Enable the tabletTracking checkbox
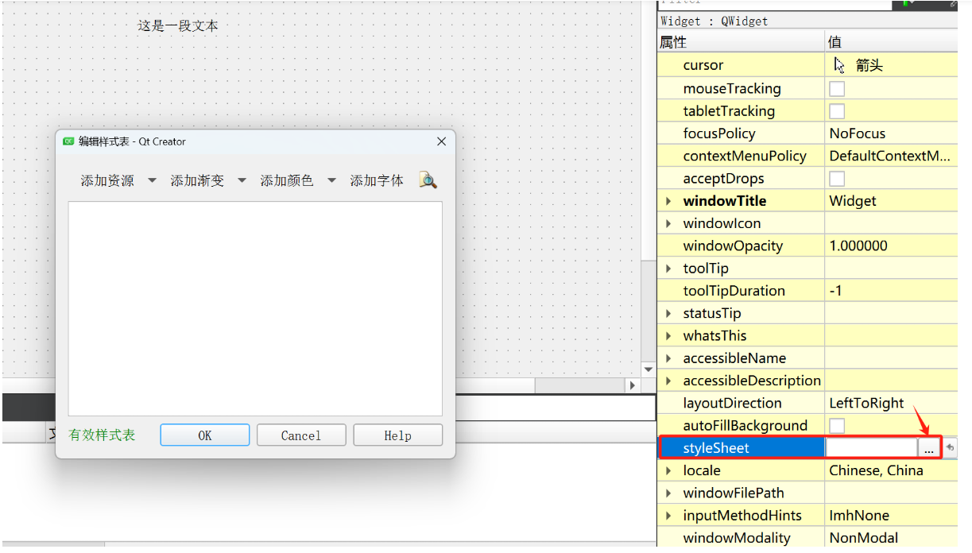Image resolution: width=972 pixels, height=553 pixels. [x=837, y=110]
